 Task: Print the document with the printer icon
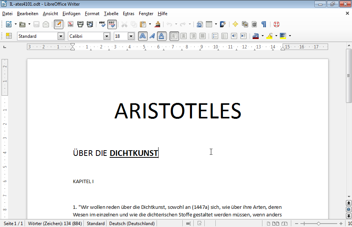[x=80, y=24]
